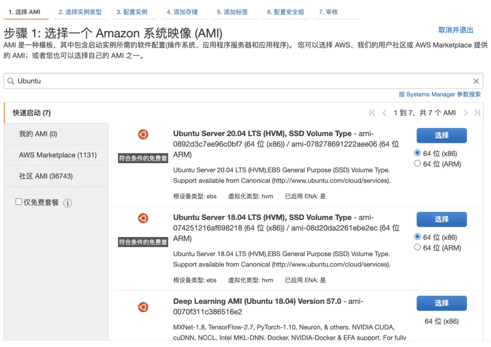Image resolution: width=491 pixels, height=347 pixels.
Task: Click the Ubuntu logo beside Ubuntu Server 20.04
Action: click(143, 134)
